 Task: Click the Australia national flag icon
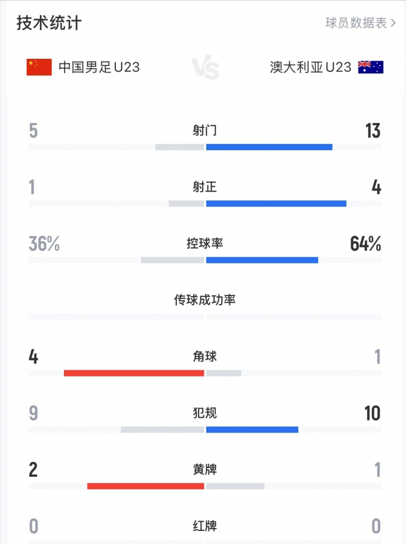371,67
